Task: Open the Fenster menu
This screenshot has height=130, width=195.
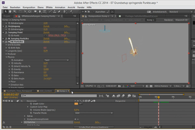Action: pyautogui.click(x=81, y=7)
